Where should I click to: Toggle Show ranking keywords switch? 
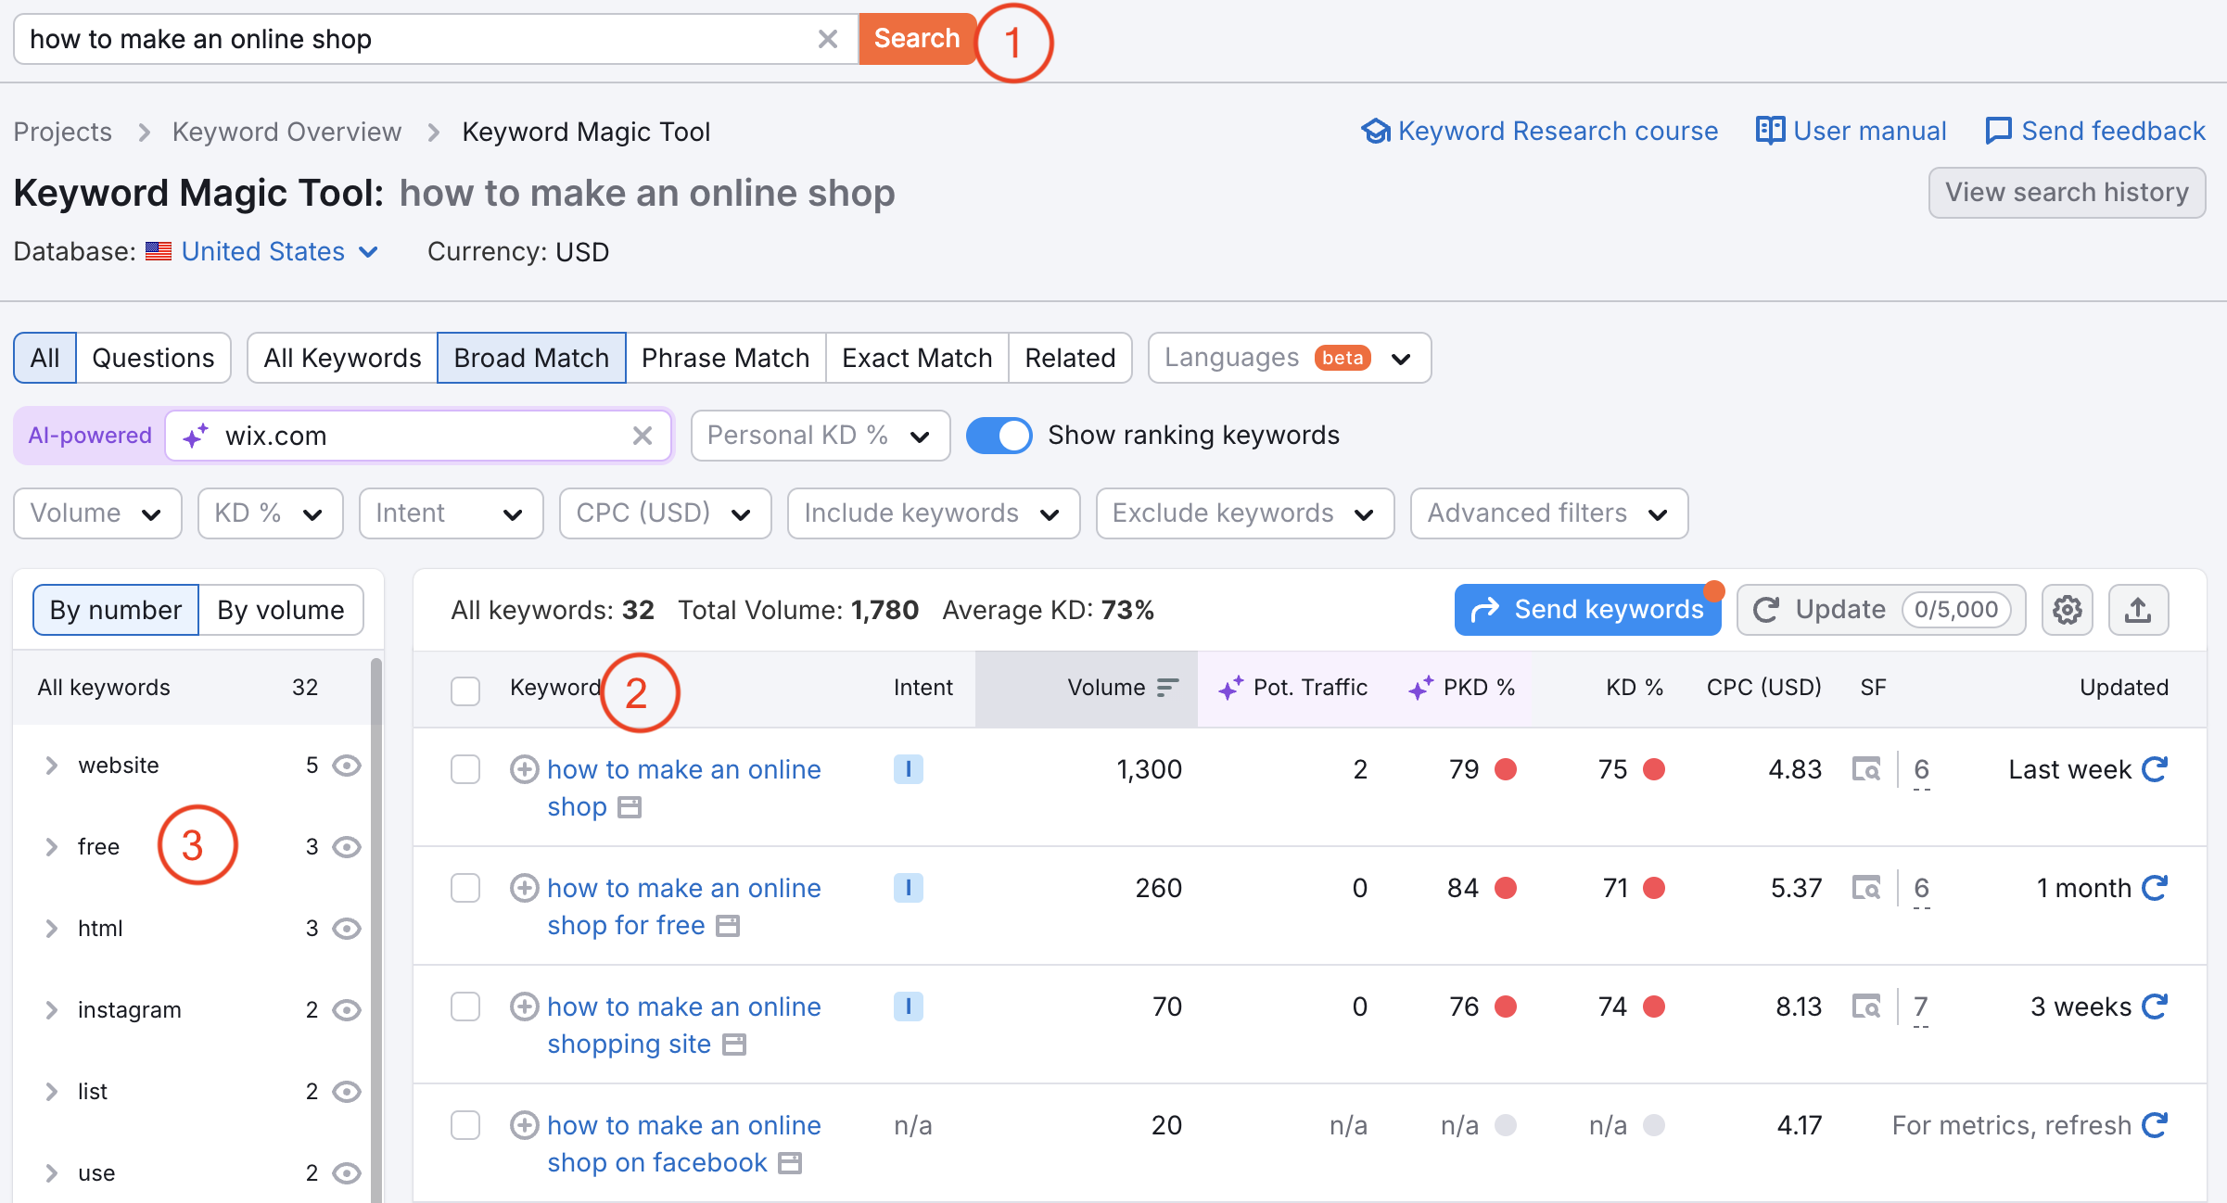(998, 436)
